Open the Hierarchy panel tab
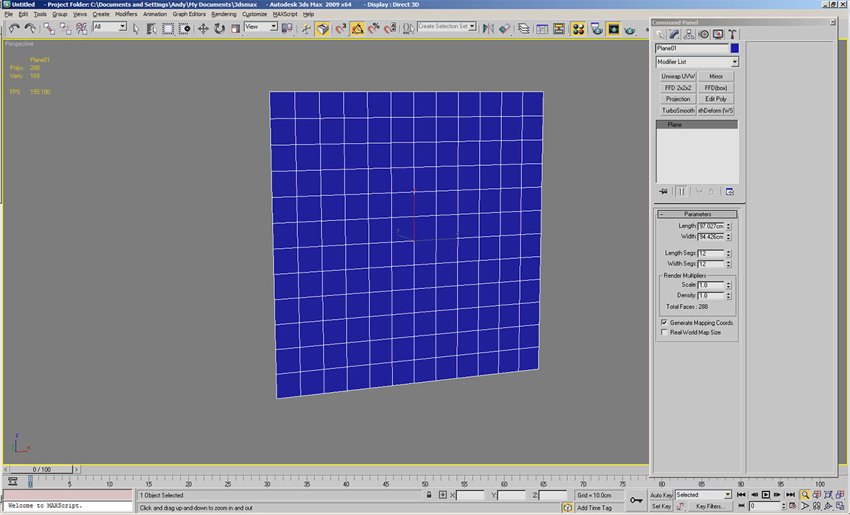 (x=688, y=34)
